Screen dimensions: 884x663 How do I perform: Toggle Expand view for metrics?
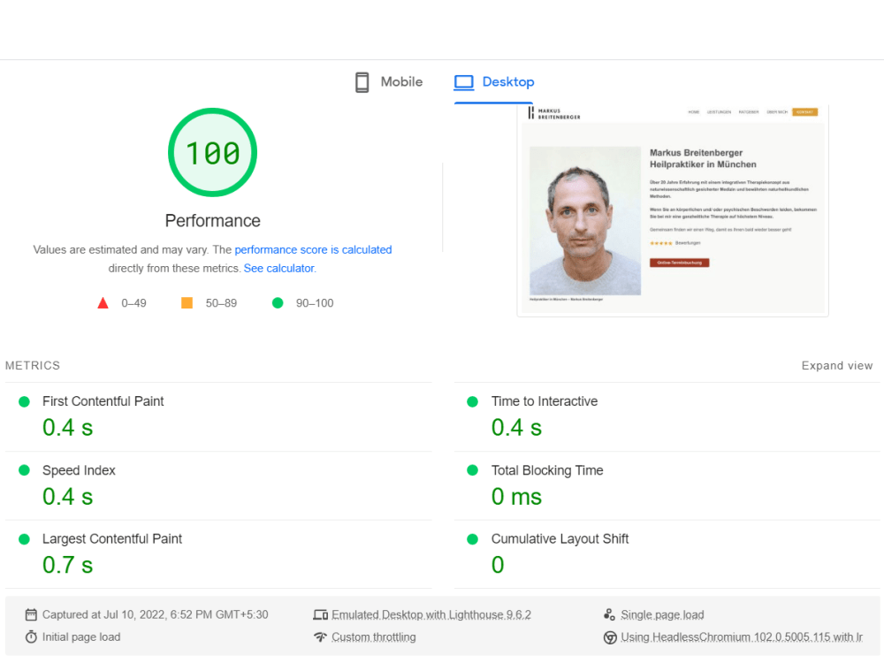click(836, 366)
